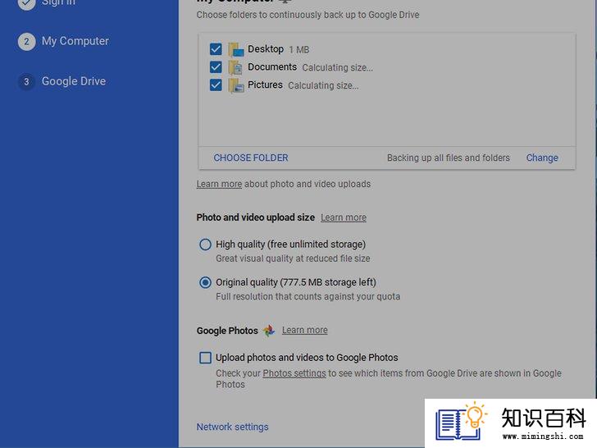Click the CHOOSE FOLDER button
Screen dimensions: 597x448
click(x=251, y=158)
